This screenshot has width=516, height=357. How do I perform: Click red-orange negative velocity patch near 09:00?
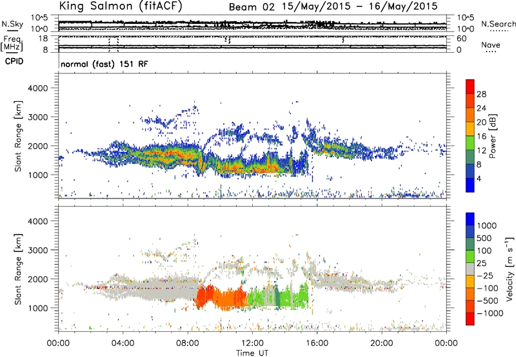[204, 296]
